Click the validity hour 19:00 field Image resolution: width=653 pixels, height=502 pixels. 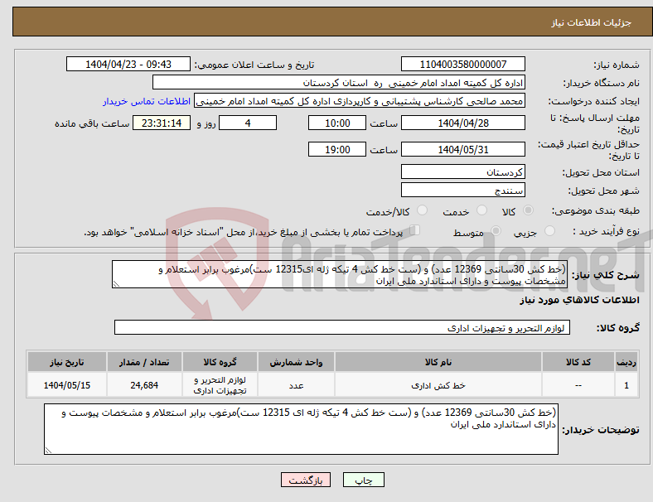point(337,149)
